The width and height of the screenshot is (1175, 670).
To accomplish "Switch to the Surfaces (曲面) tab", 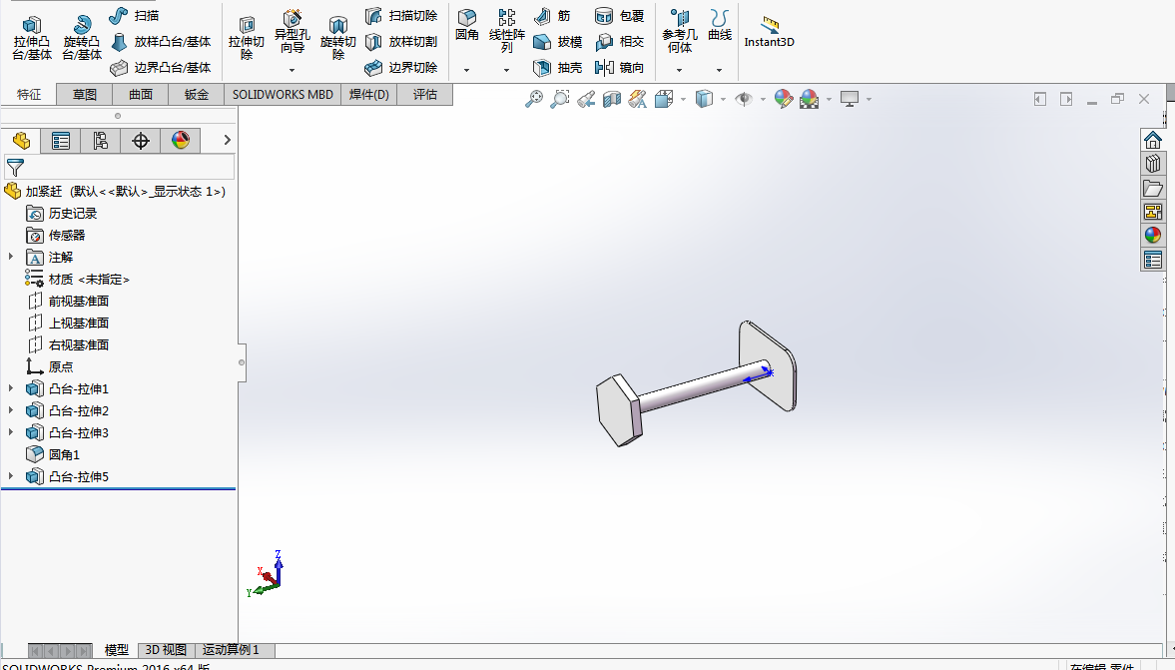I will pos(141,95).
